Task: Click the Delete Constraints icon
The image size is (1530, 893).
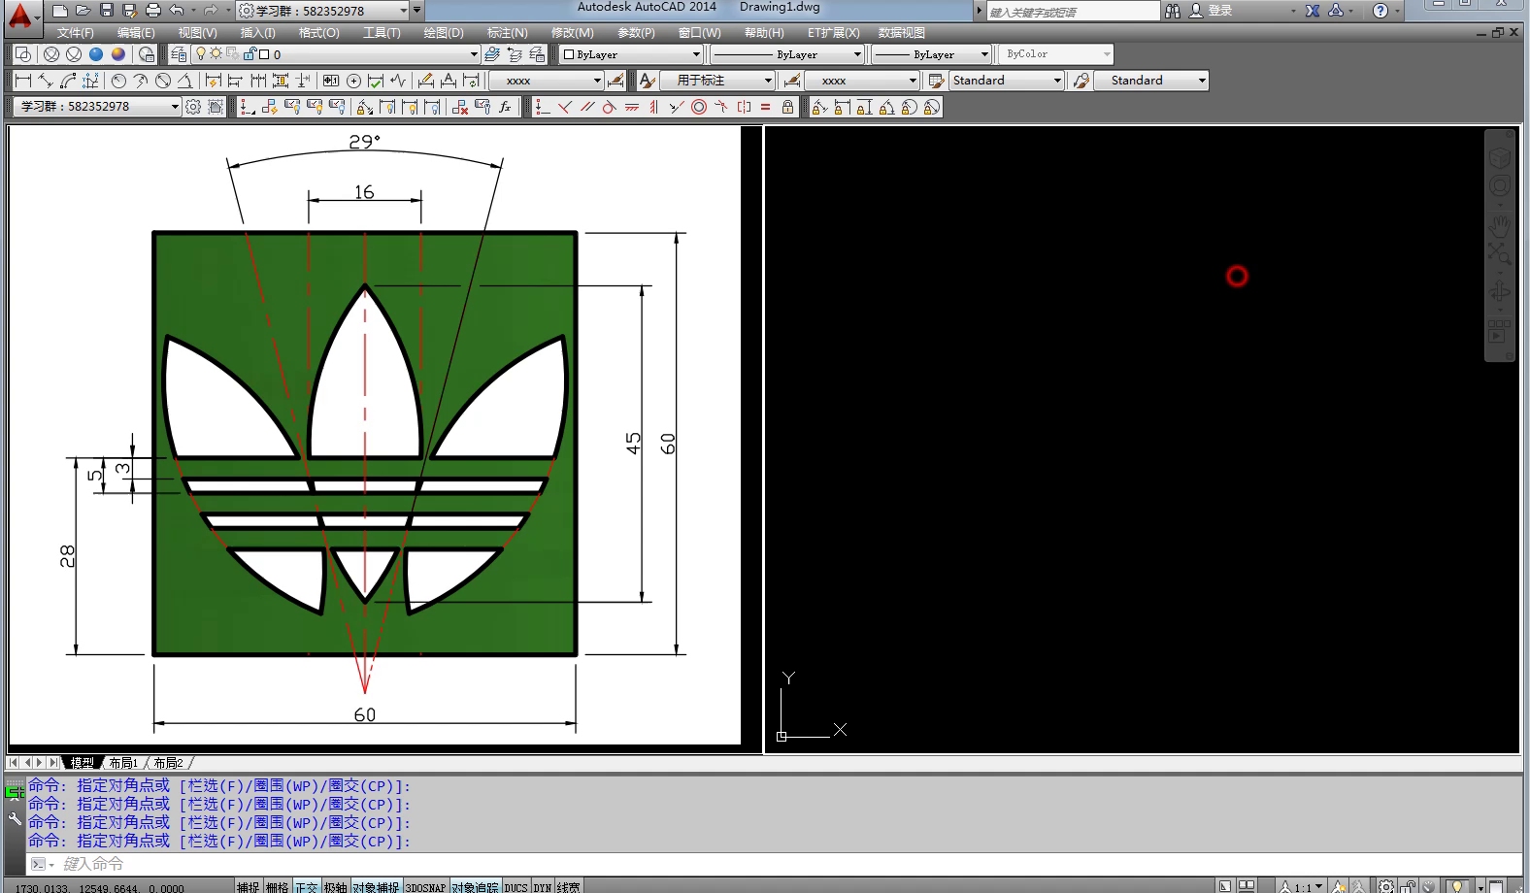Action: (x=461, y=107)
